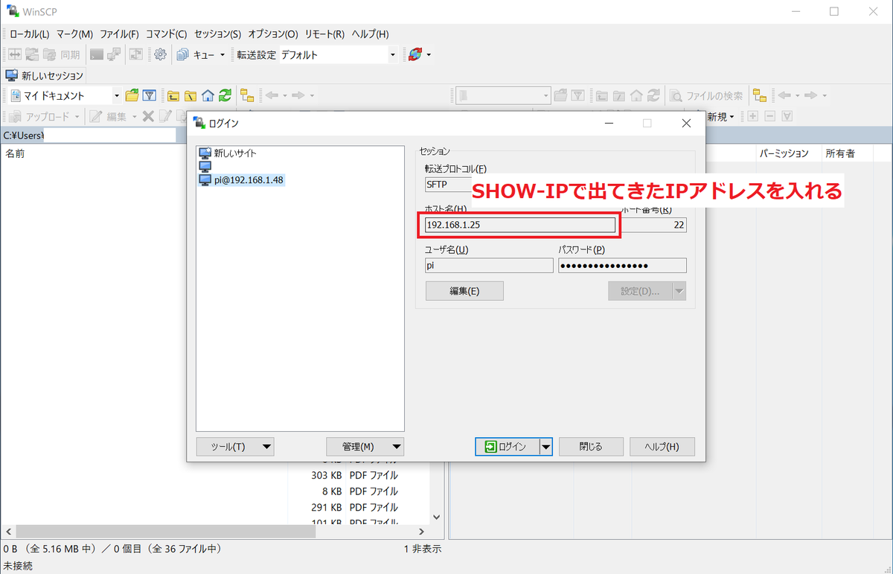Screen dimensions: 893x574
Task: Open the preferences gear icon
Action: (160, 54)
